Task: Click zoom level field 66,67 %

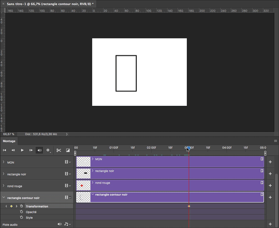Action: pos(9,134)
